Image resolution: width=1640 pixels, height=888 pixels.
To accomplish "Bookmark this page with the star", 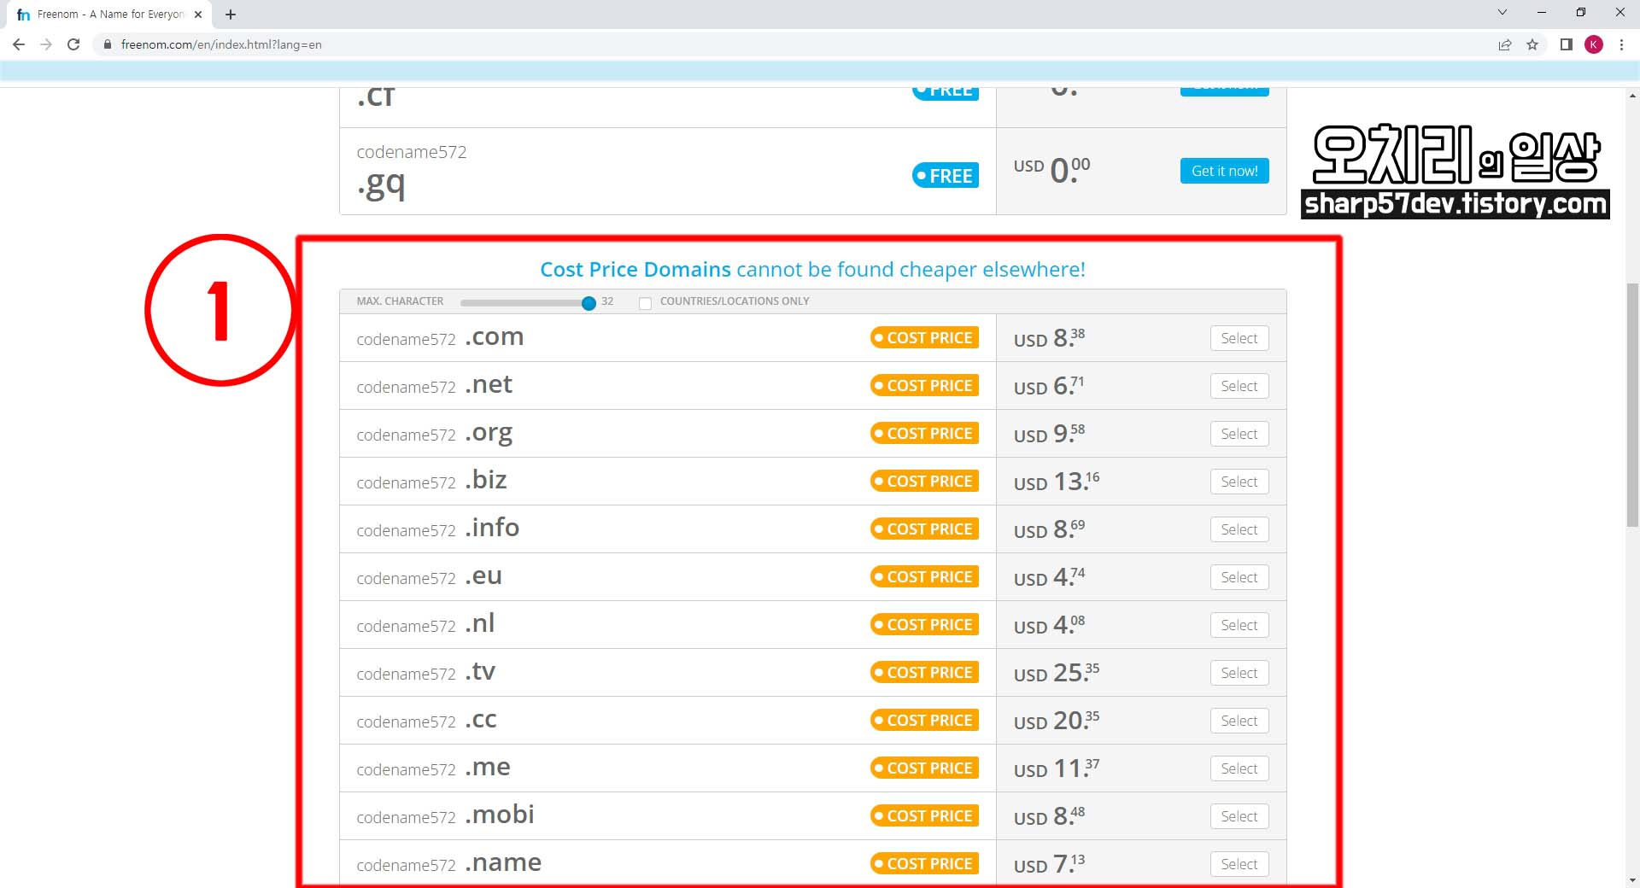I will pyautogui.click(x=1532, y=44).
